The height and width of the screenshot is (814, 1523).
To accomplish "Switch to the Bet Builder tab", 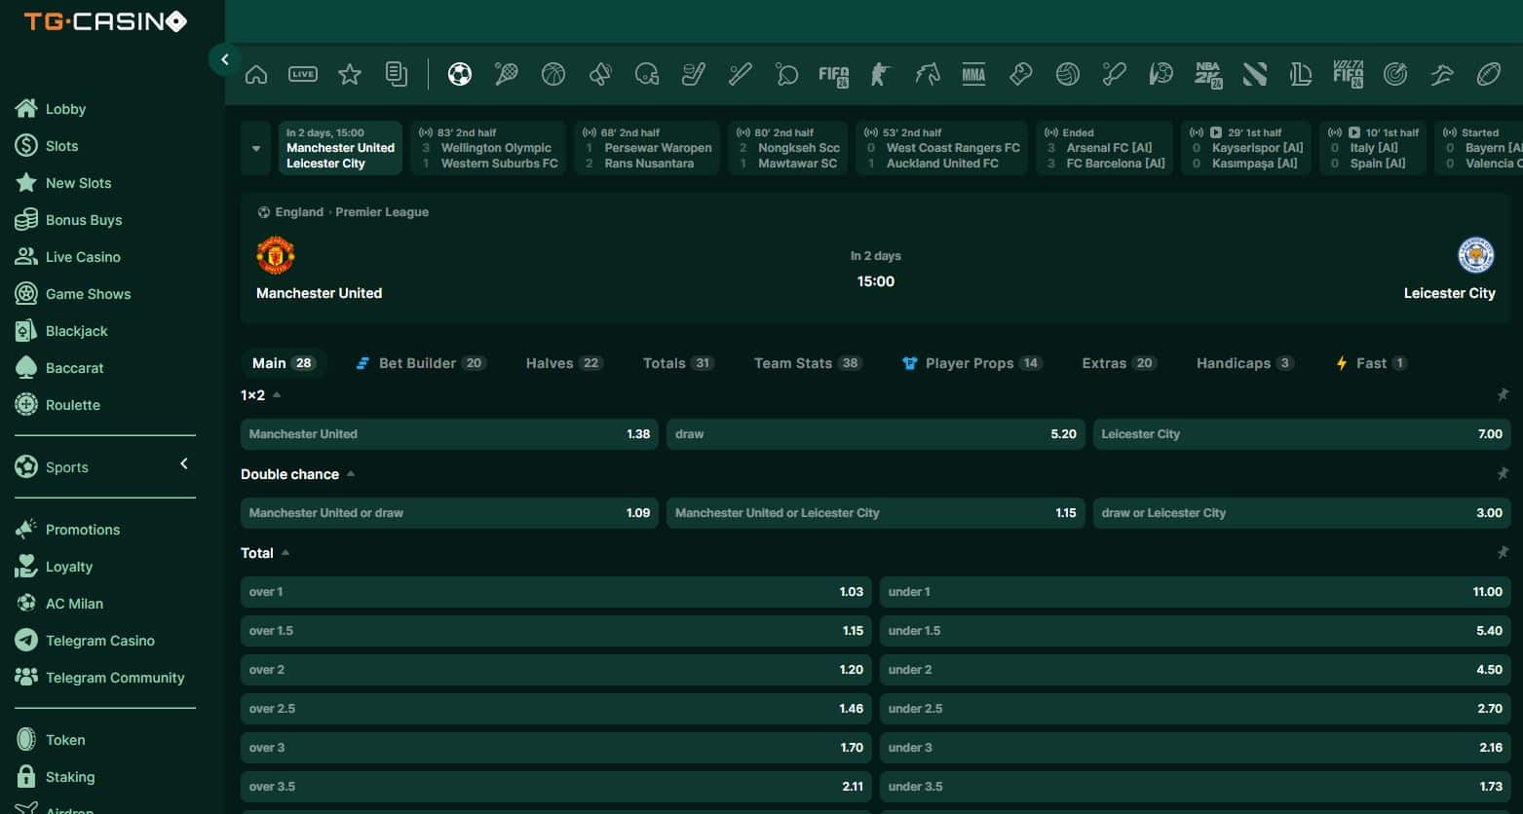I will pyautogui.click(x=421, y=363).
